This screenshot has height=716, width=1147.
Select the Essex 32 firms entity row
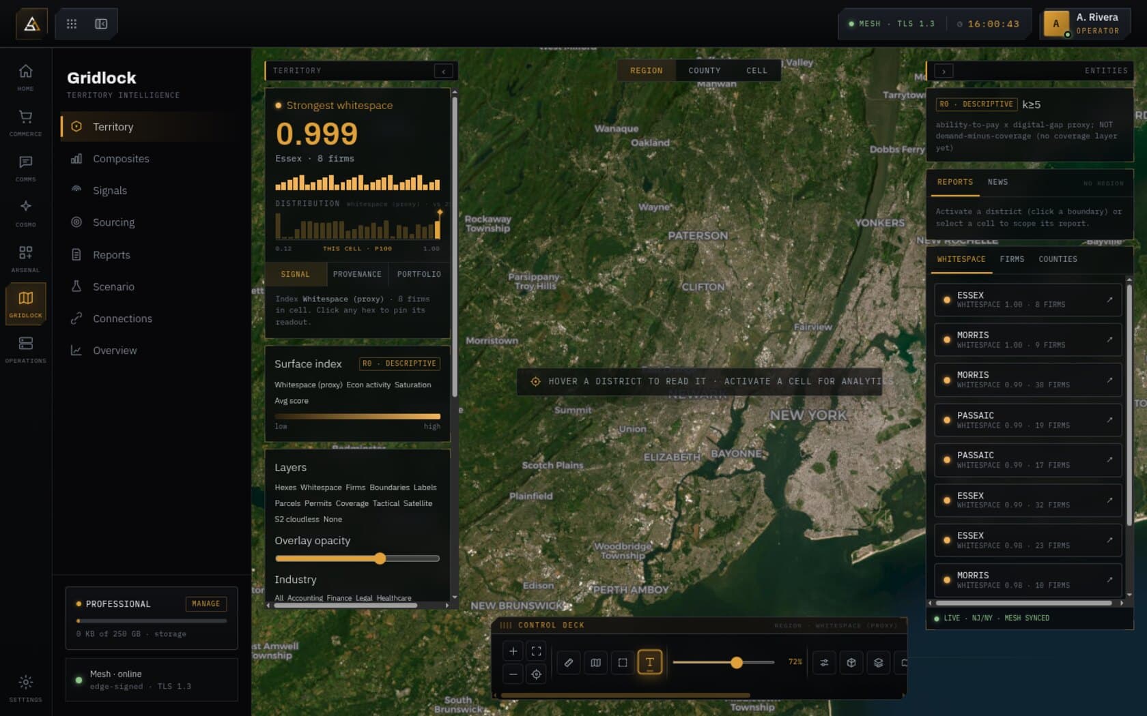pos(1028,500)
